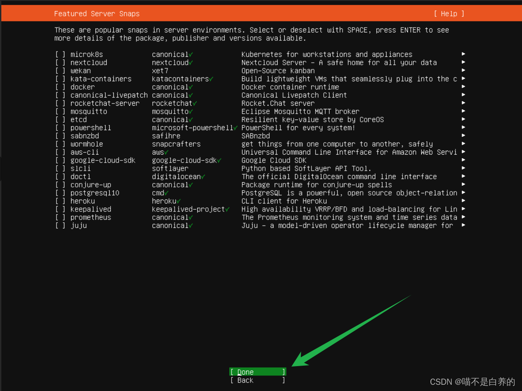Tick the powershell snap checkbox
The height and width of the screenshot is (391, 522).
[60, 128]
